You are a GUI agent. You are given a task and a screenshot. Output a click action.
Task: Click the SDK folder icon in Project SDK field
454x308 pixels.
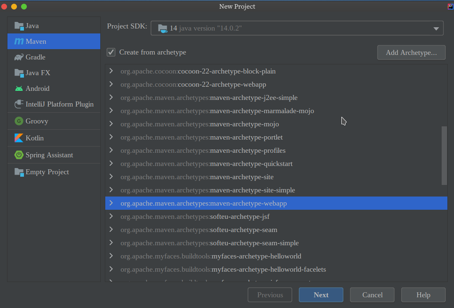163,28
